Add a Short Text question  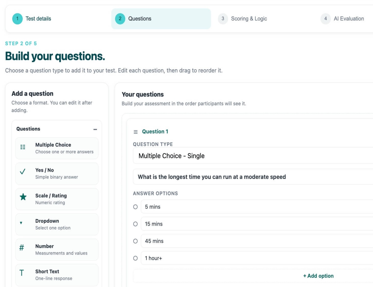[x=57, y=275]
